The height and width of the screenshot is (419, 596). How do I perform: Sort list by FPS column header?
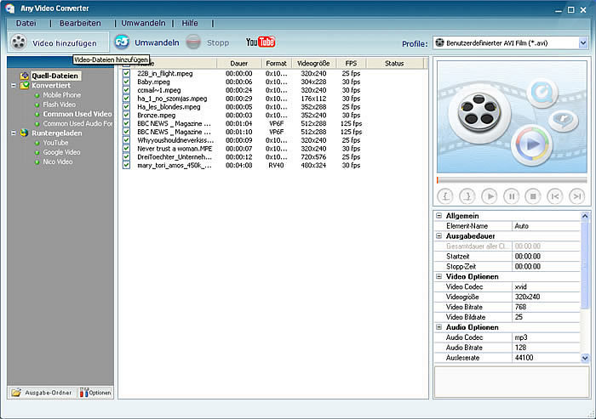pyautogui.click(x=351, y=64)
